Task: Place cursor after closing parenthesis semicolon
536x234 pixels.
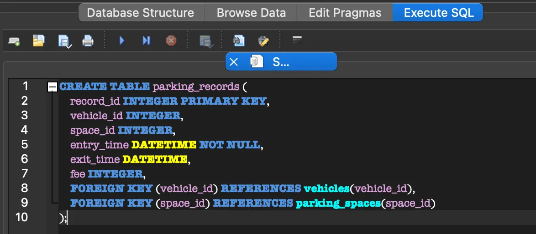Action: point(67,218)
